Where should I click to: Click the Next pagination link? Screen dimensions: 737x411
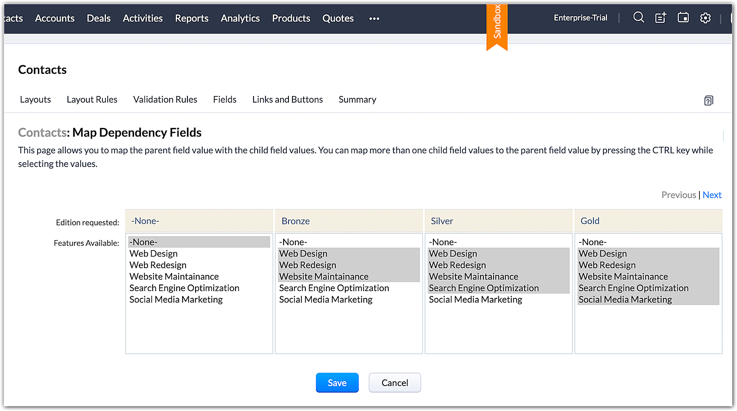(712, 195)
